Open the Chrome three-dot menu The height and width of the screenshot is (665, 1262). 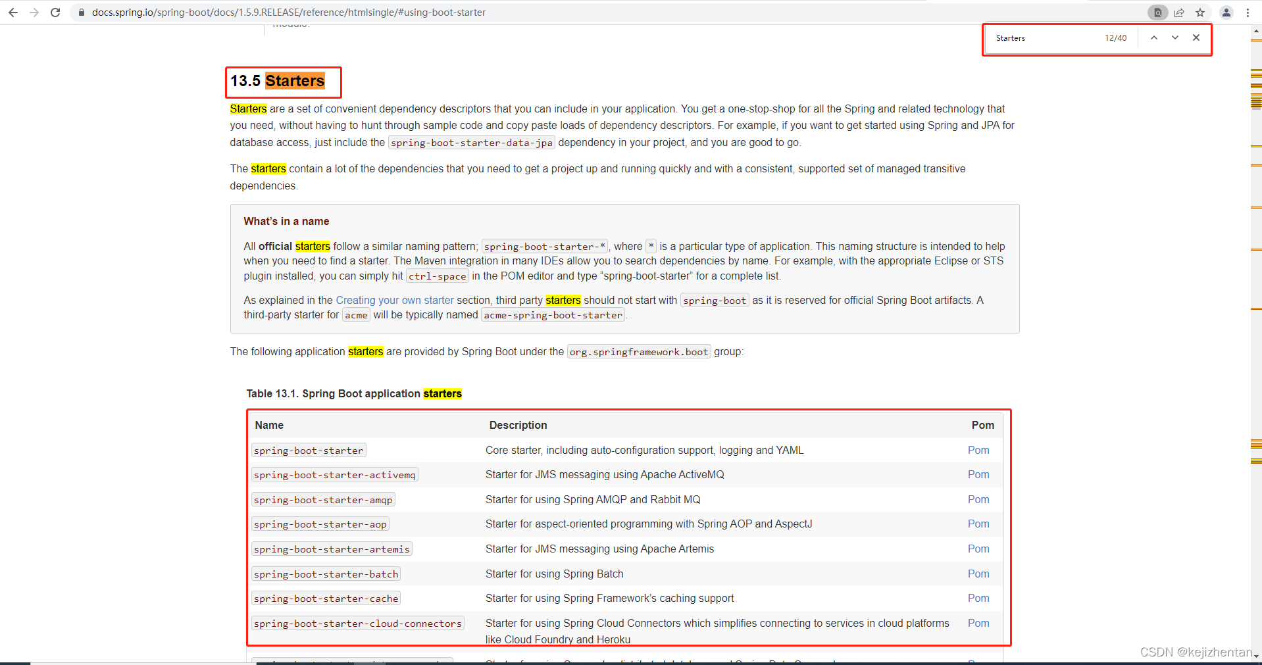click(x=1248, y=12)
